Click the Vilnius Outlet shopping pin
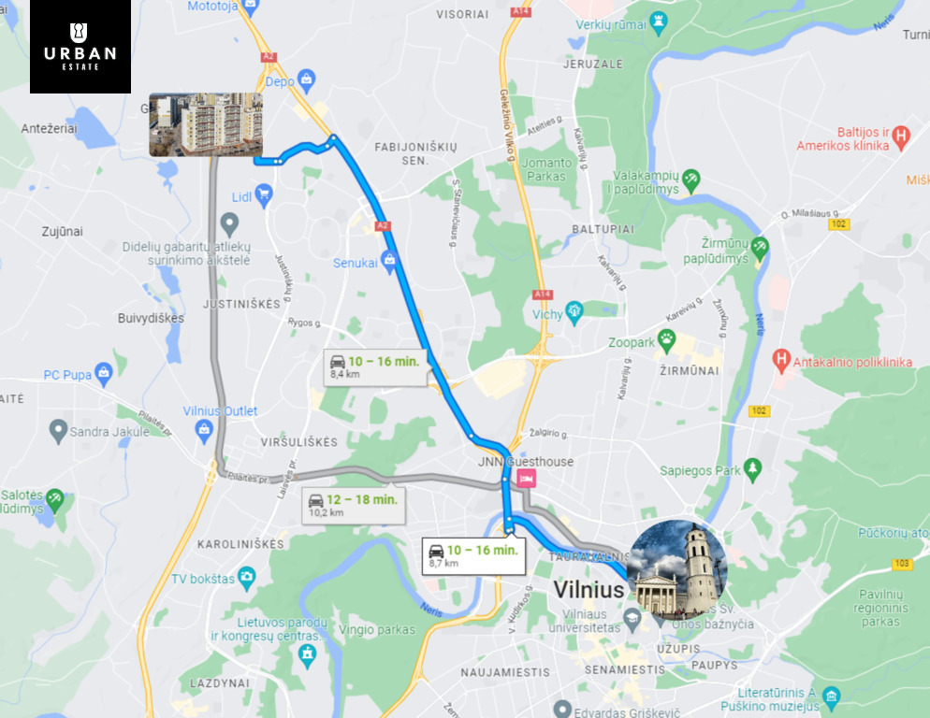Image resolution: width=930 pixels, height=718 pixels. pyautogui.click(x=204, y=430)
